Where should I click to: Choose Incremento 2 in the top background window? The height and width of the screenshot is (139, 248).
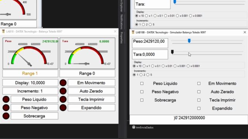(x=143, y=24)
